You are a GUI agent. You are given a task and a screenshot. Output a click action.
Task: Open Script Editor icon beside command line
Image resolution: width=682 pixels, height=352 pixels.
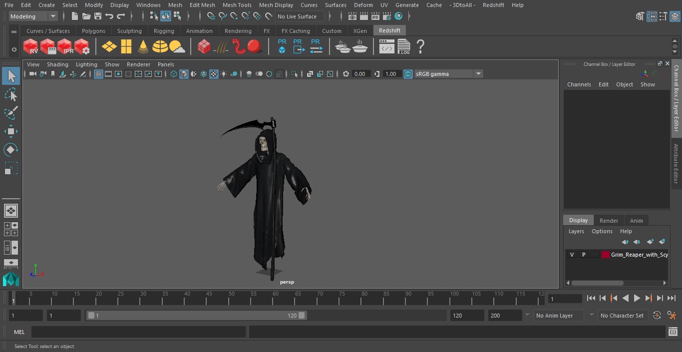pyautogui.click(x=672, y=332)
